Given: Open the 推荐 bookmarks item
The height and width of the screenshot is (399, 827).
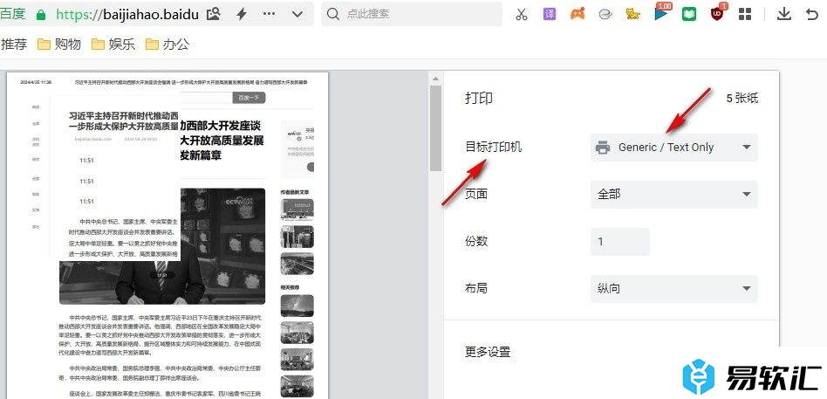Looking at the screenshot, I should point(14,45).
